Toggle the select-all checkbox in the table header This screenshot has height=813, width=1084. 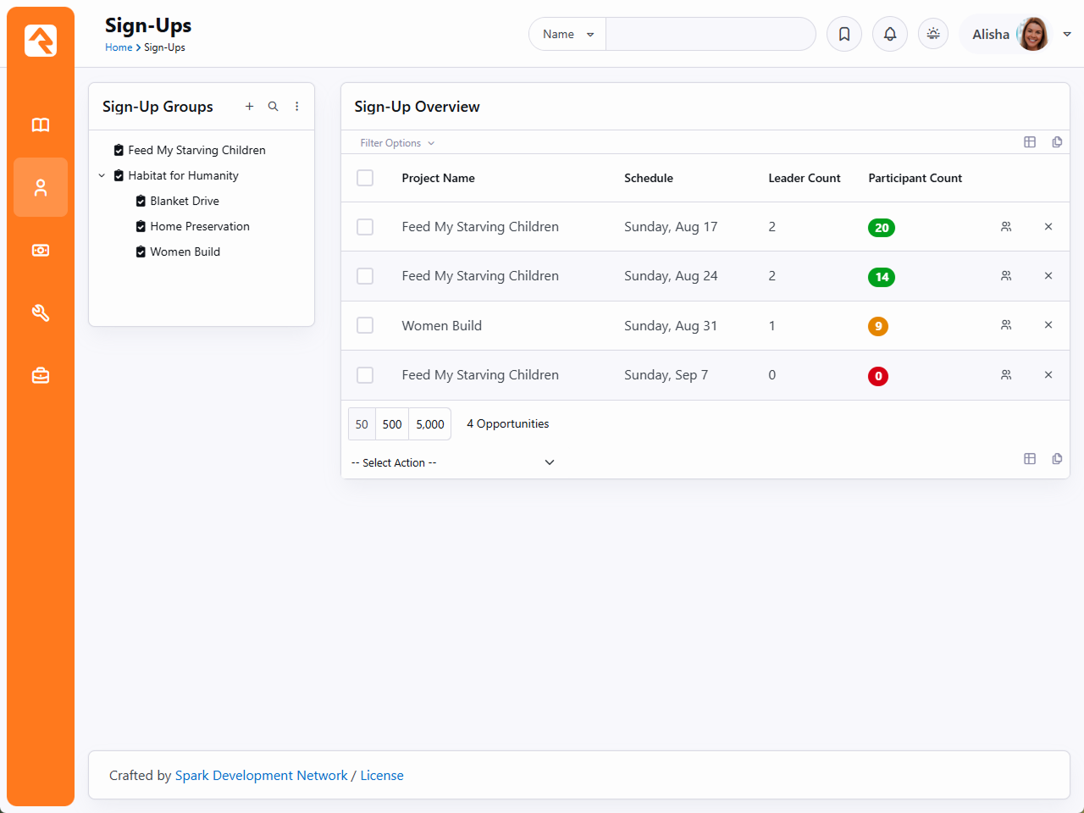(x=365, y=178)
